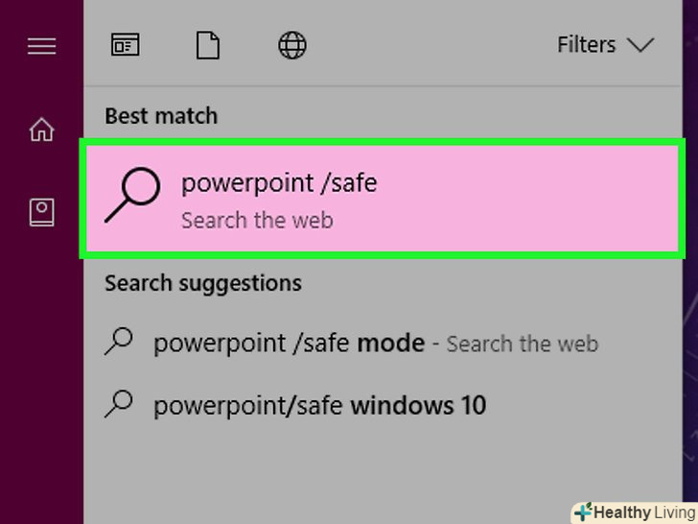Click the Healthy Living plus logo
Viewport: 698px width, 524px height.
click(582, 512)
